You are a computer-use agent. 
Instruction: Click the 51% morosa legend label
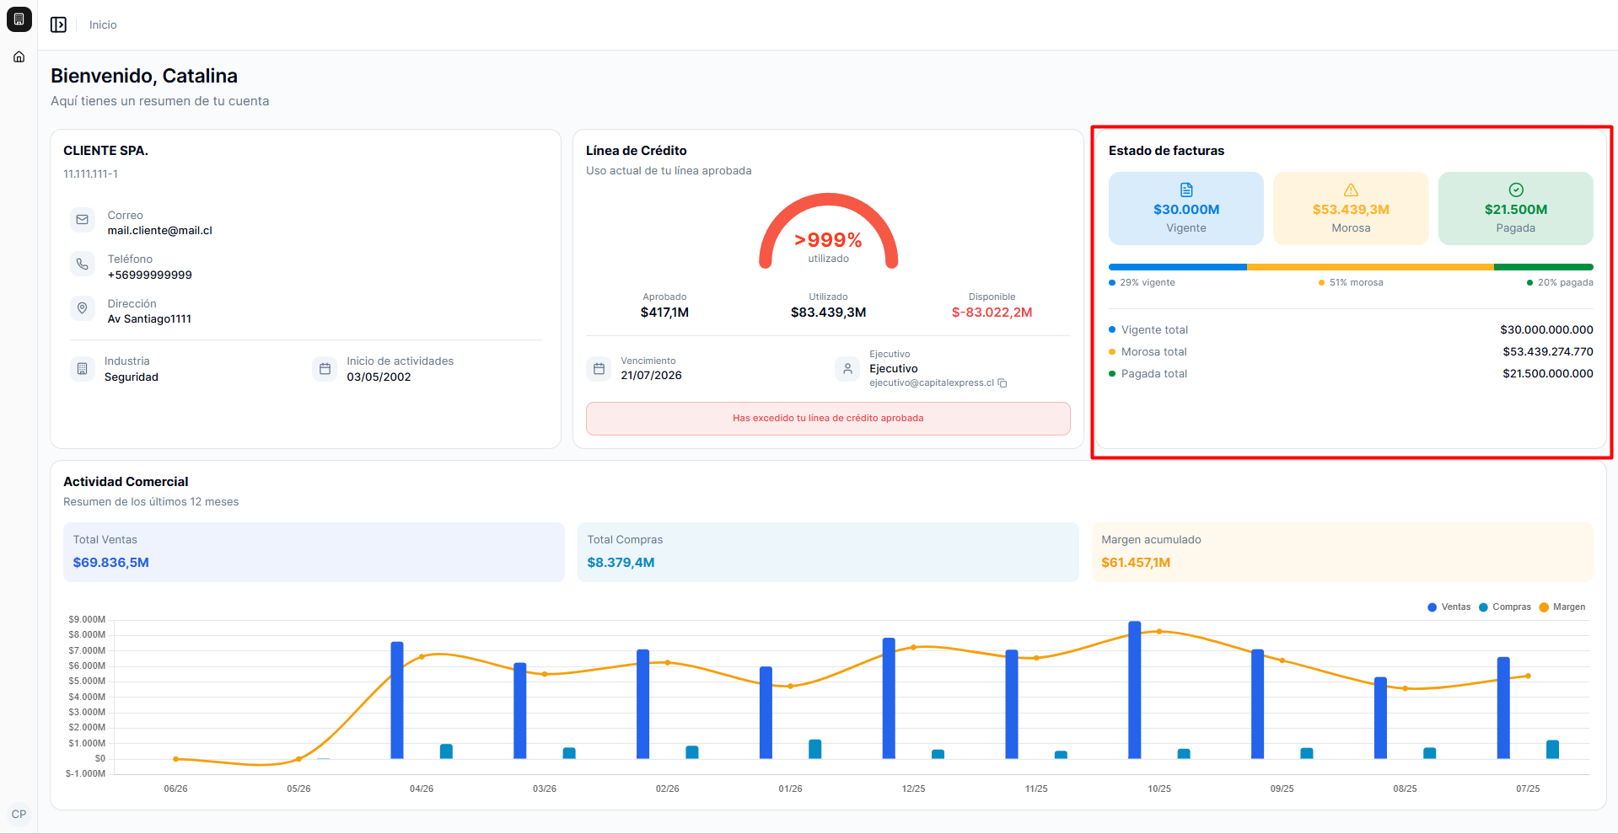1351,283
